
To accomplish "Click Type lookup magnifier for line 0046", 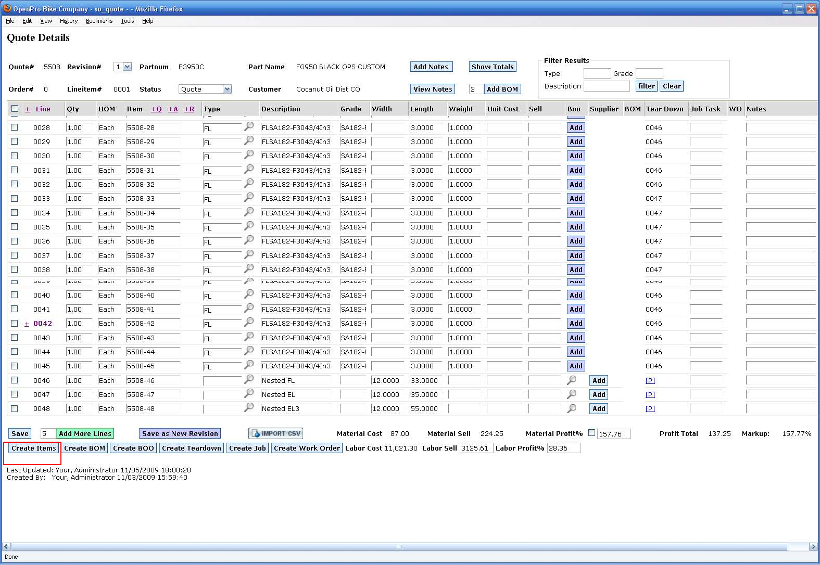I will pos(249,379).
